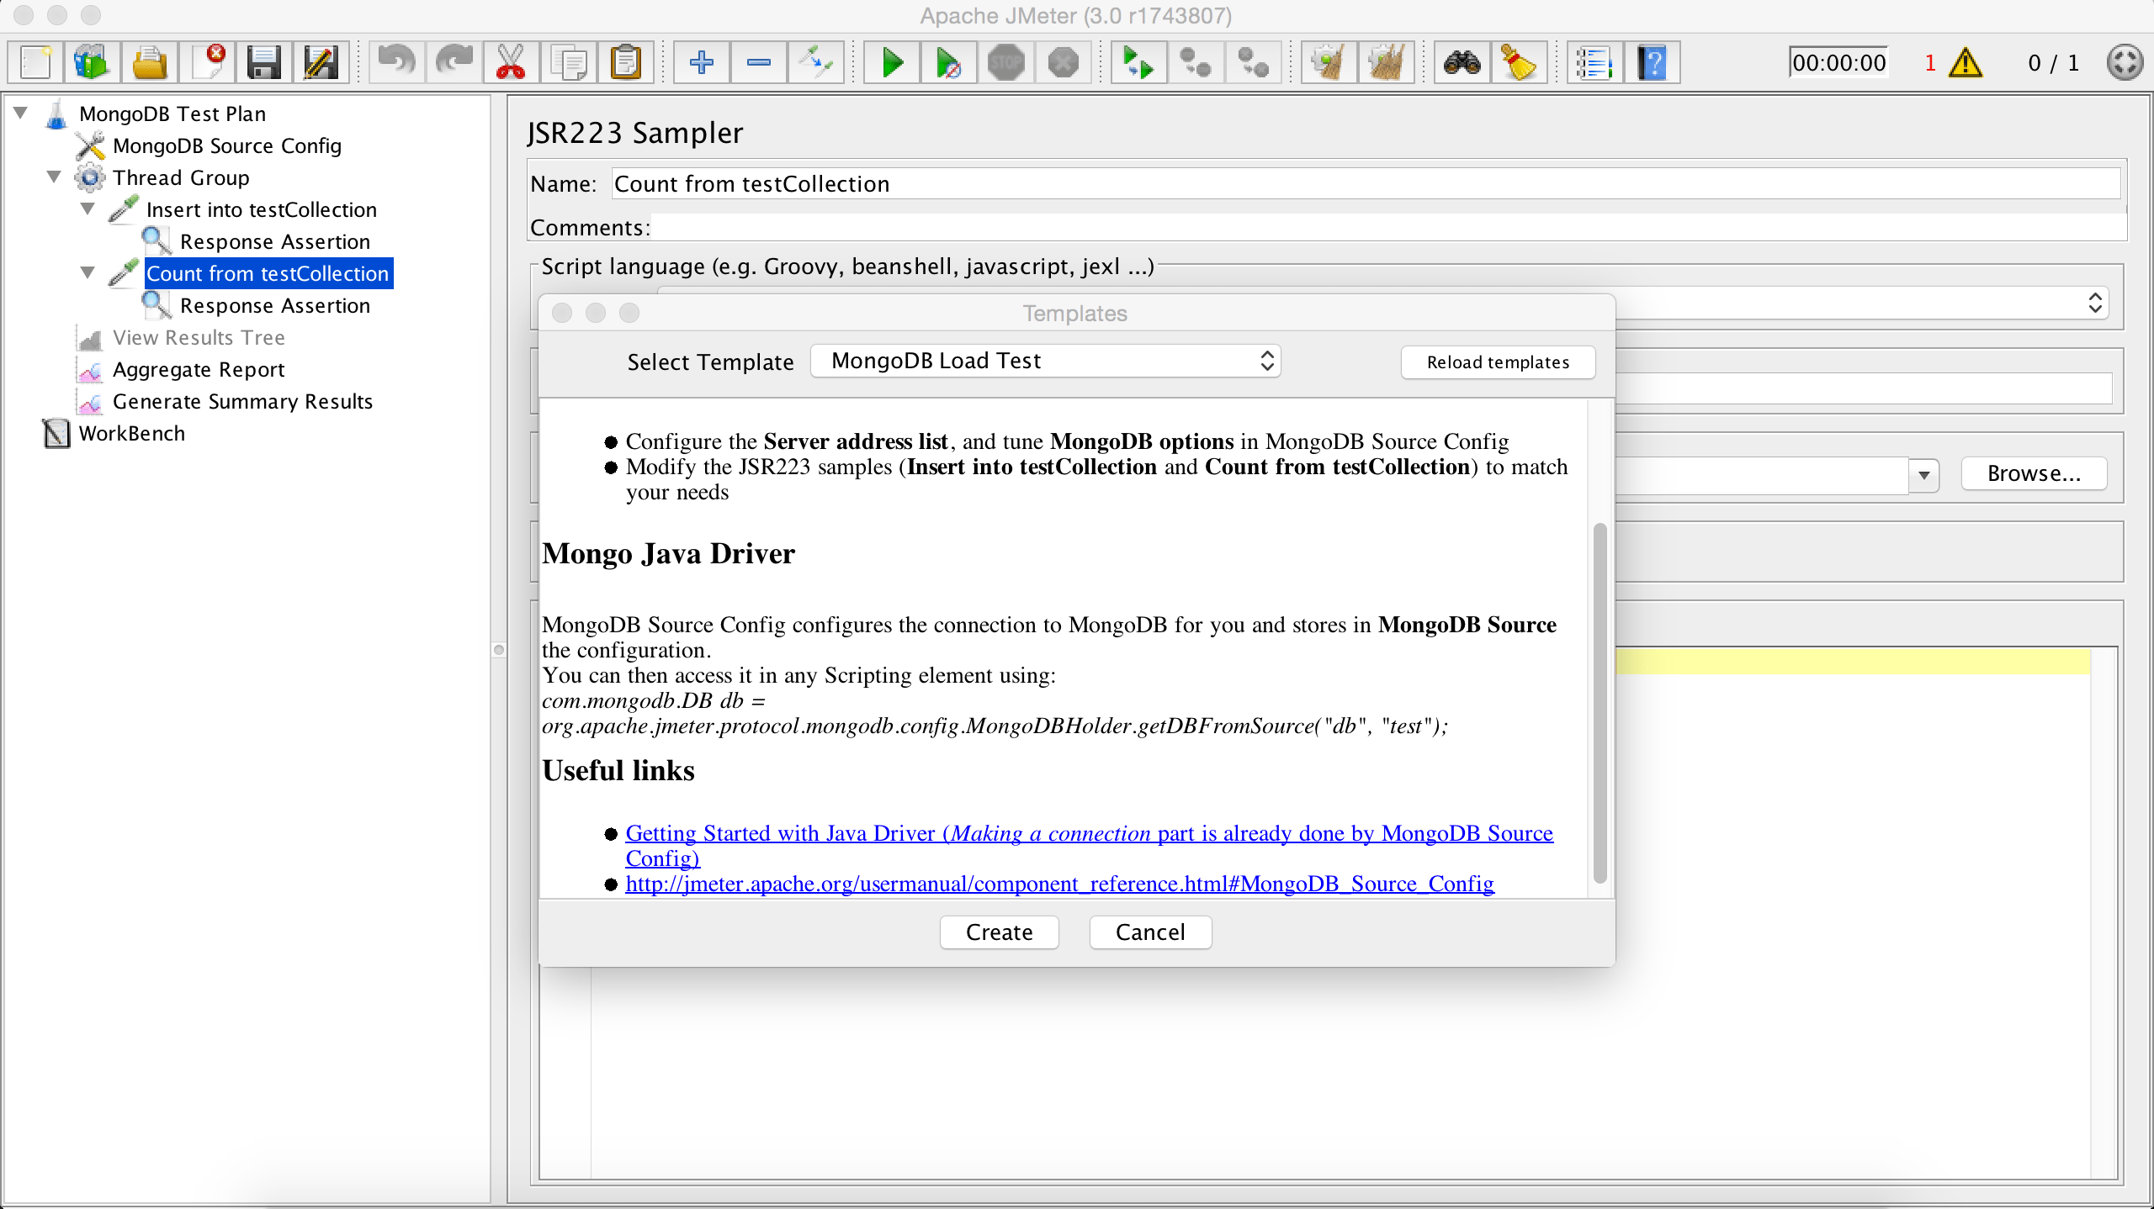The height and width of the screenshot is (1209, 2154).
Task: Select Aggregate Report listener
Action: coord(199,369)
